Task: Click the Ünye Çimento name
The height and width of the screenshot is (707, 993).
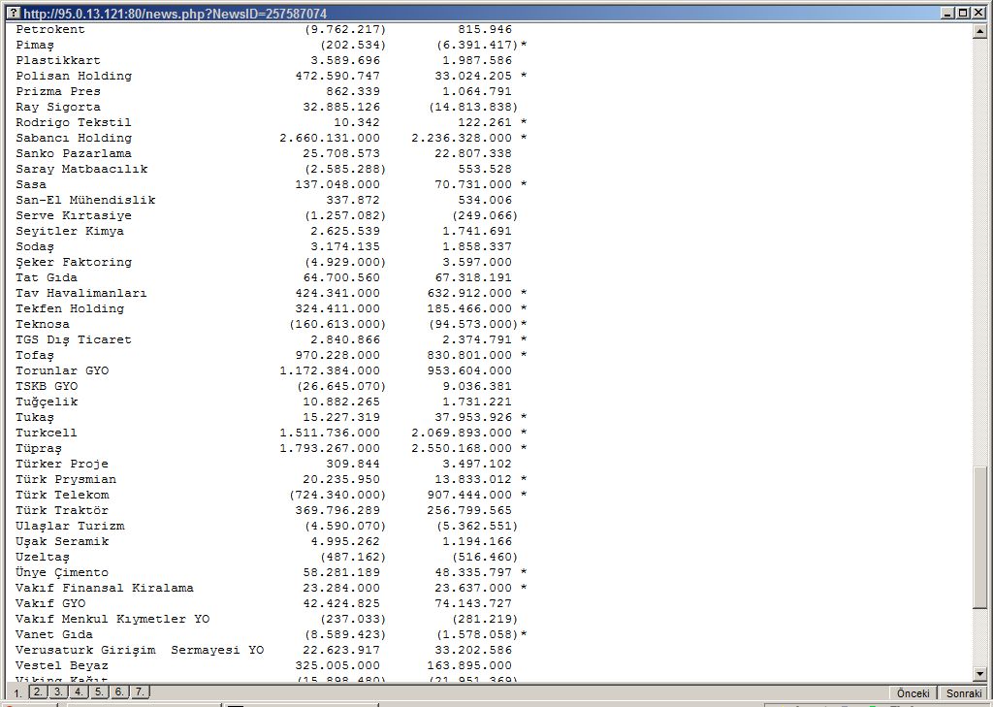Action: (x=62, y=573)
